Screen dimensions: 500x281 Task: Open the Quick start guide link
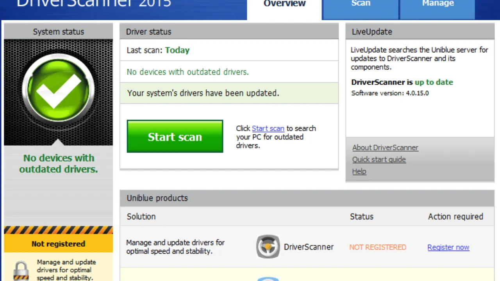[x=379, y=159]
